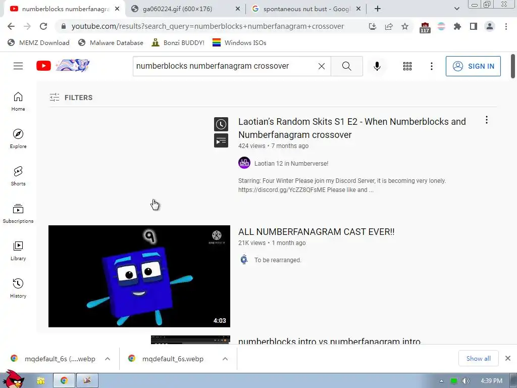The width and height of the screenshot is (517, 388).
Task: Add Laotian's video to Watch Later
Action: 221,124
